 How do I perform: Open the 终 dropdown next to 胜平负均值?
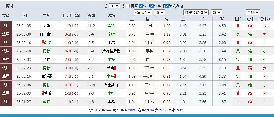(x=216, y=12)
